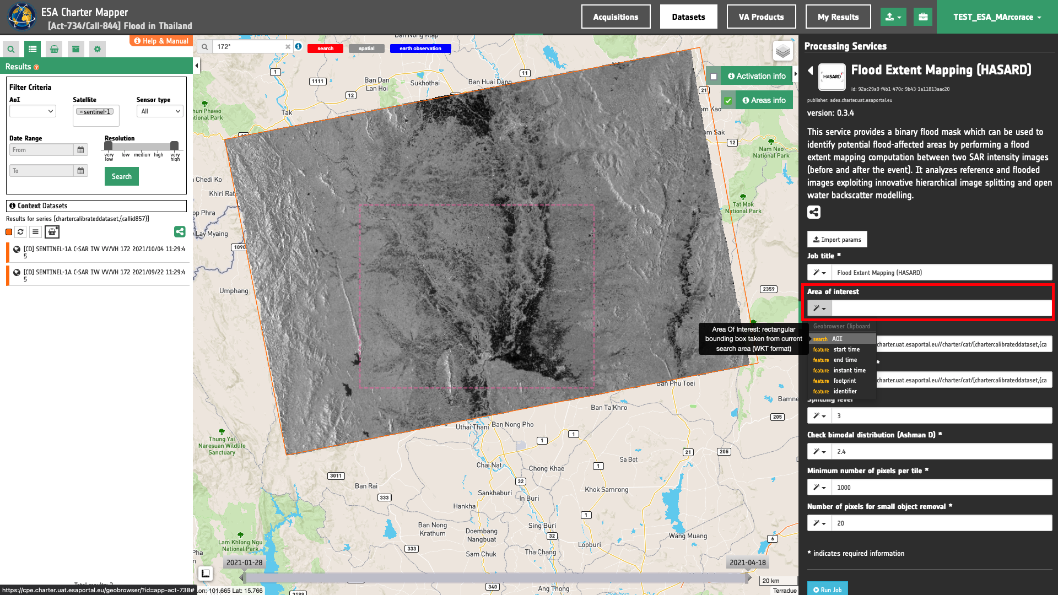Click the very high resolution slider handle
Screen dimensions: 1058x595
[x=174, y=146]
